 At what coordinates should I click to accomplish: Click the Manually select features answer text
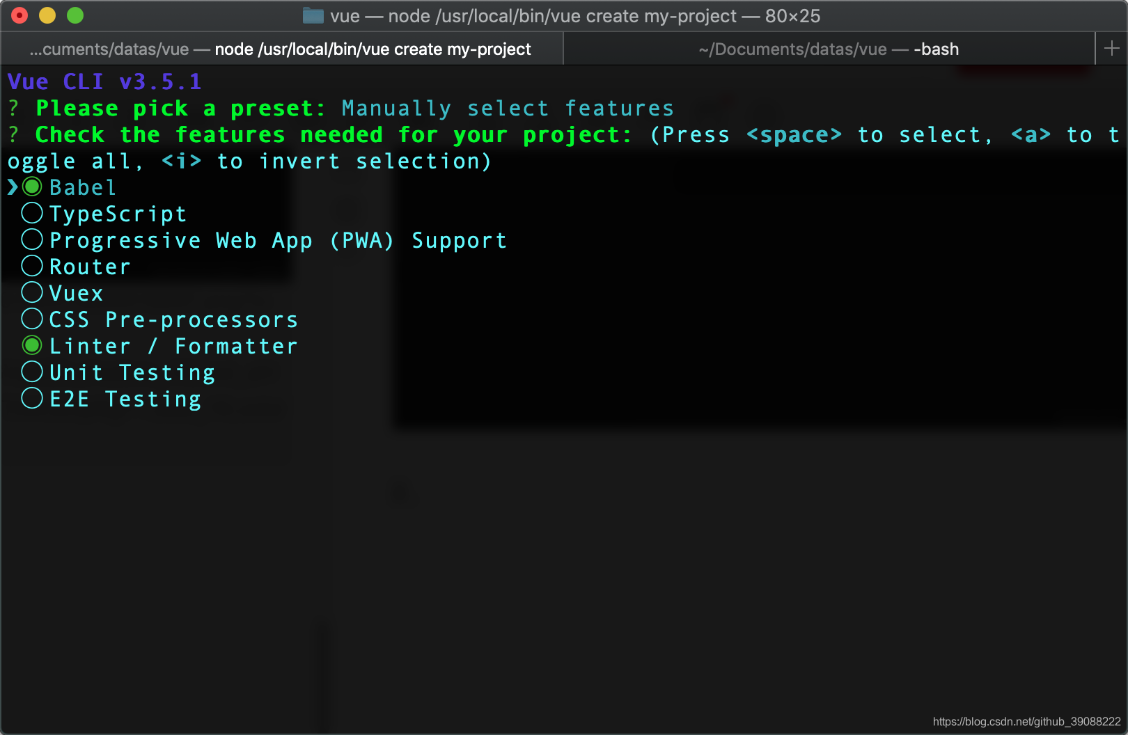[x=508, y=109]
